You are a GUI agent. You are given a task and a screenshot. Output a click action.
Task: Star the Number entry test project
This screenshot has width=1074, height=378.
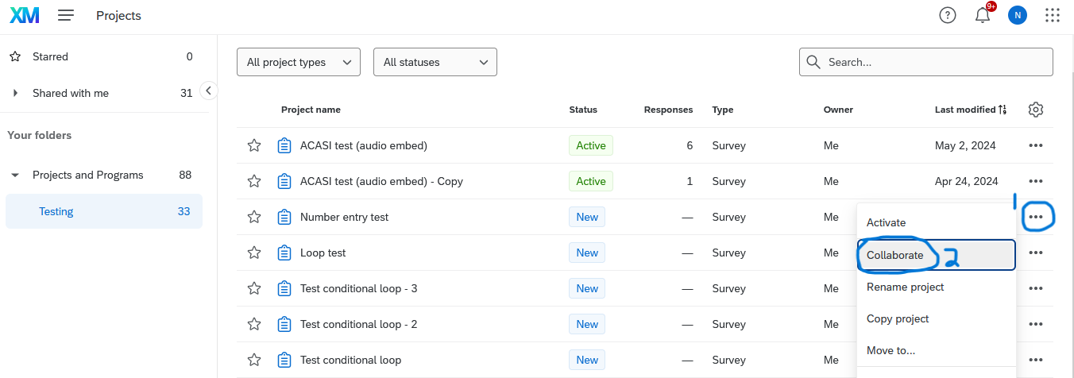click(254, 217)
